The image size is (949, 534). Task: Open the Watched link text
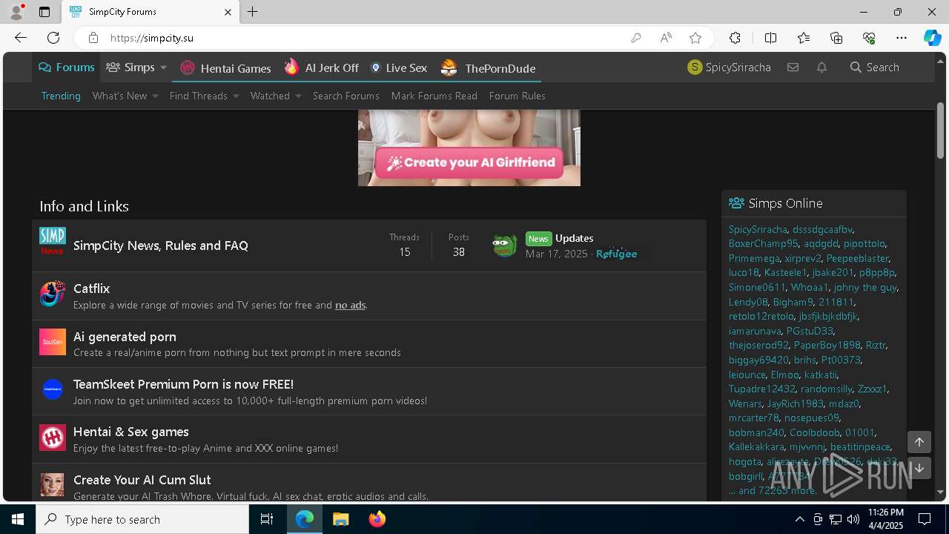tap(270, 96)
